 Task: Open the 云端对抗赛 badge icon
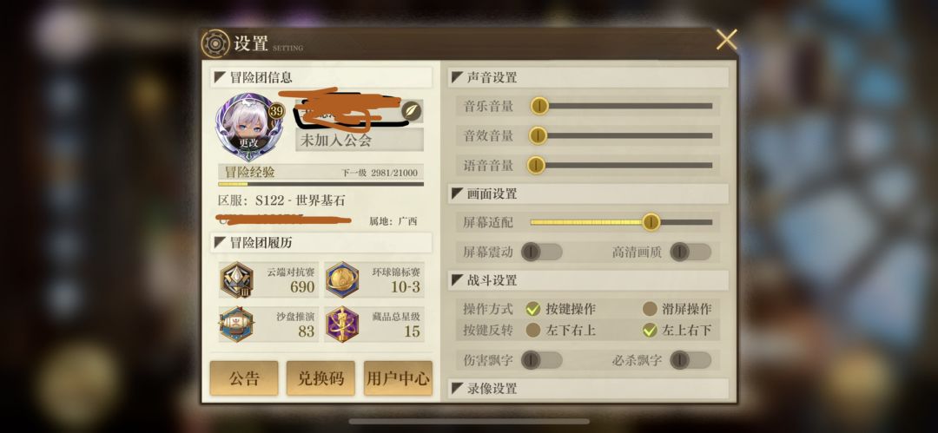[x=236, y=280]
